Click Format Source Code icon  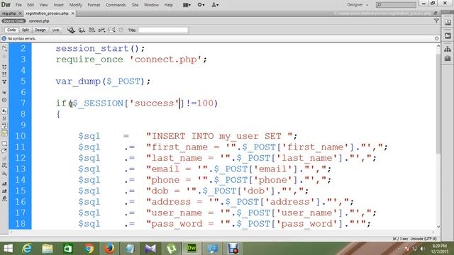(x=4, y=198)
